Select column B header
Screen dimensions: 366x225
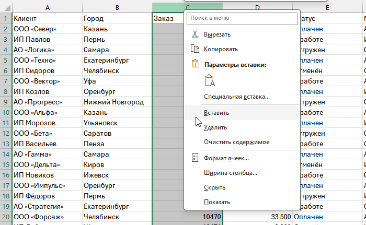[117, 8]
